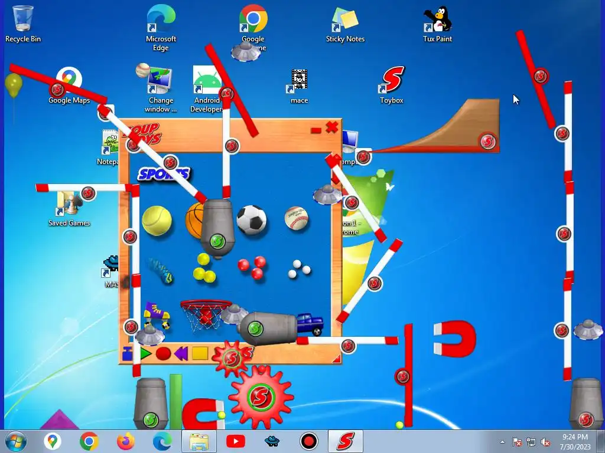Click the blue weight icon in toybox toolbar
Screen dimensions: 605x453
127,353
